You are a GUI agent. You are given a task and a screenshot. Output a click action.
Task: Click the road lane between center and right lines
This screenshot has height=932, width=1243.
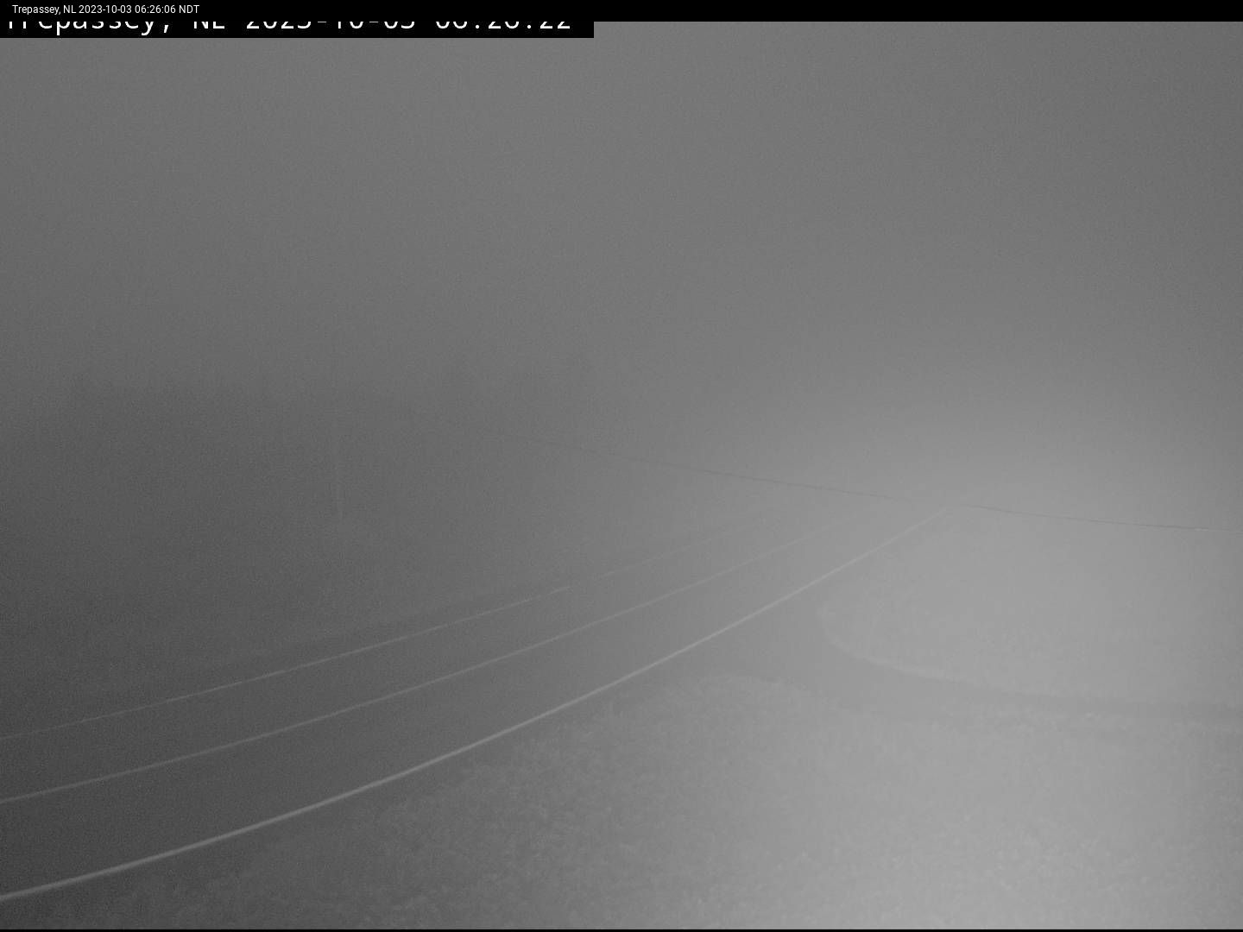(x=432, y=716)
